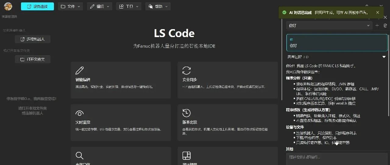Start a new AI conversation with the plus icon
The image size is (390, 165).
pos(377,26)
